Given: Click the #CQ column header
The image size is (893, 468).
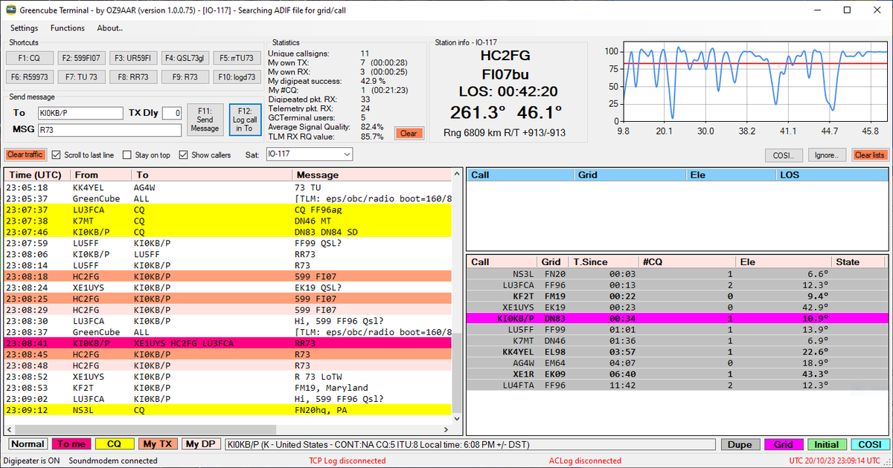Looking at the screenshot, I should (x=687, y=262).
